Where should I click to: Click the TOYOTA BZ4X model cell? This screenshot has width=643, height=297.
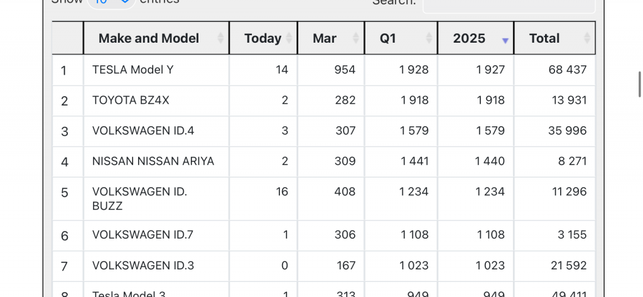click(131, 100)
